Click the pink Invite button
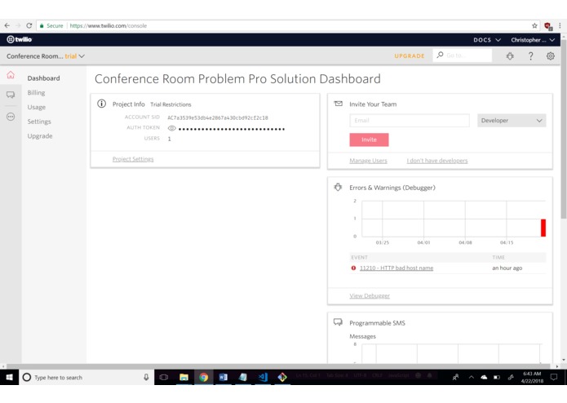567x403 pixels. pyautogui.click(x=369, y=139)
